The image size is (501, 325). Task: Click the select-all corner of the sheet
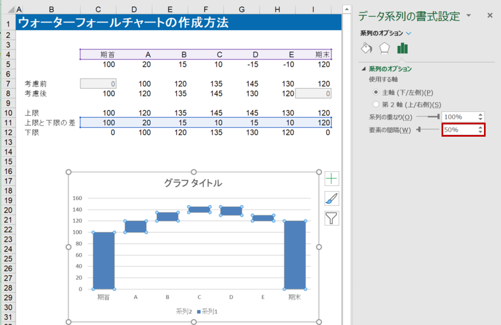tap(11, 9)
